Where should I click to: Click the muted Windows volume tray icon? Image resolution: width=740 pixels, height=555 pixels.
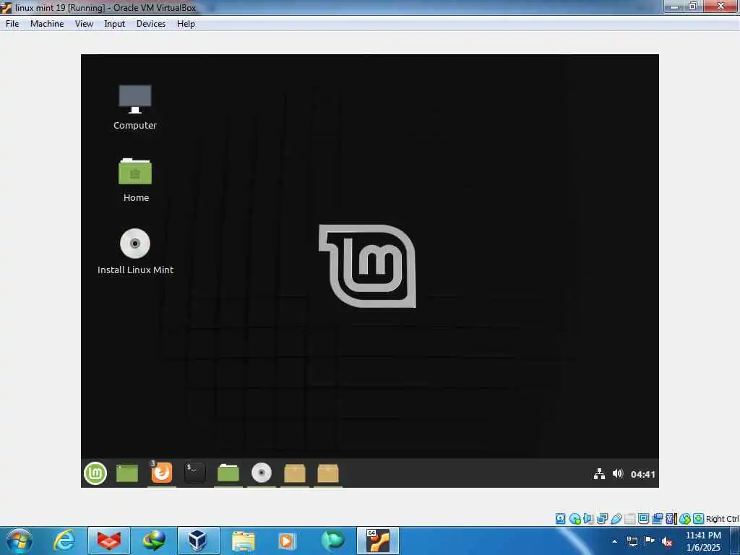click(667, 541)
